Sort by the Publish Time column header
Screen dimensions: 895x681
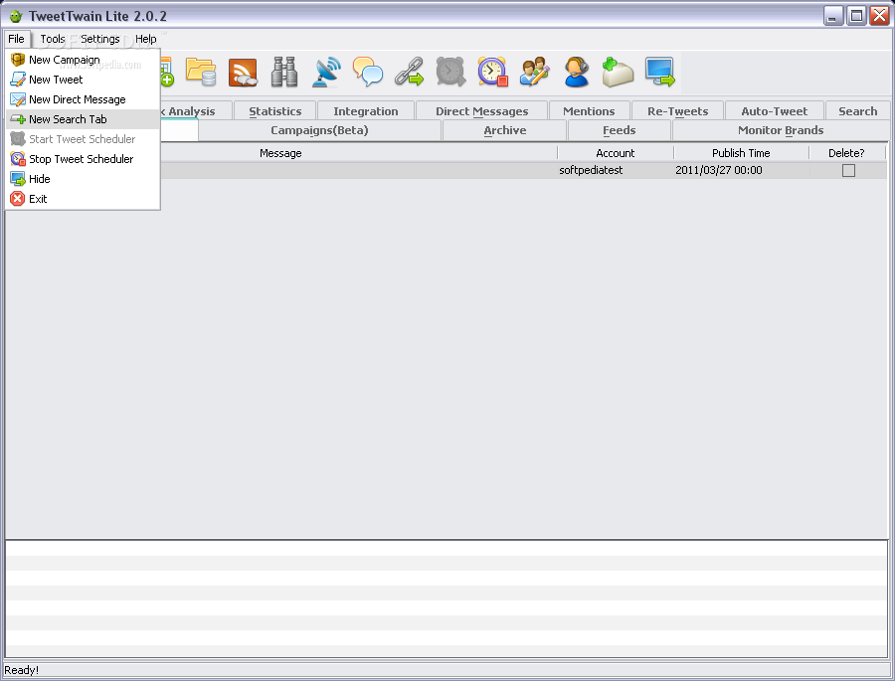click(x=741, y=153)
